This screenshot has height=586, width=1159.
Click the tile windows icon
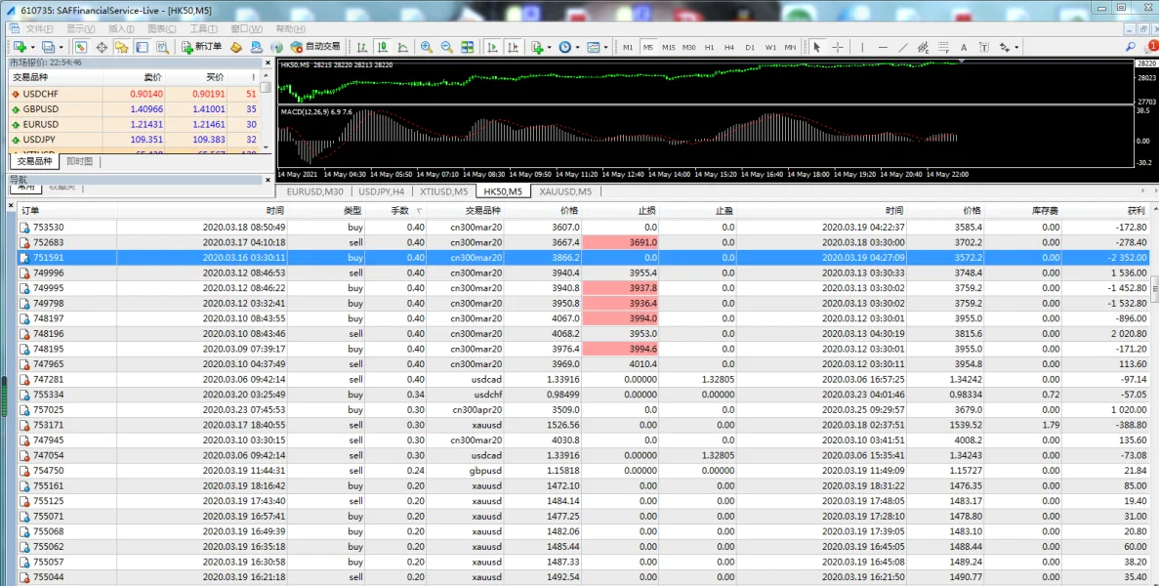coord(468,47)
